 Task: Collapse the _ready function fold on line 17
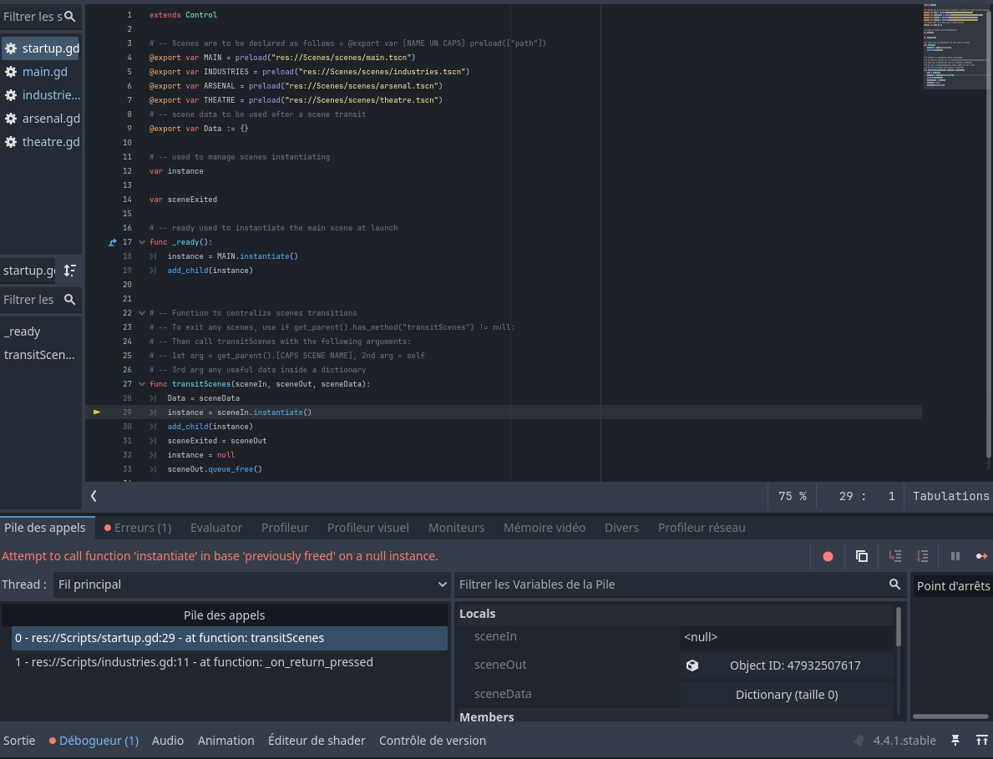(140, 241)
